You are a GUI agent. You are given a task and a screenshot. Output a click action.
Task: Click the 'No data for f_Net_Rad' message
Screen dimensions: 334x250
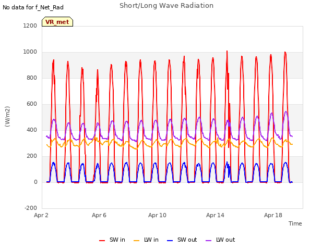[33, 7]
